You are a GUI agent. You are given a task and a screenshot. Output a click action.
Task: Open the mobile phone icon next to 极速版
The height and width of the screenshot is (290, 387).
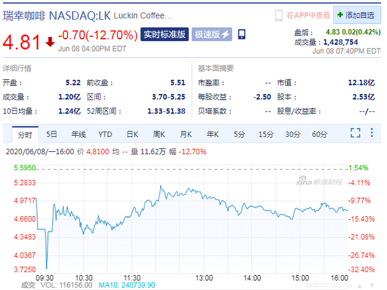241,34
